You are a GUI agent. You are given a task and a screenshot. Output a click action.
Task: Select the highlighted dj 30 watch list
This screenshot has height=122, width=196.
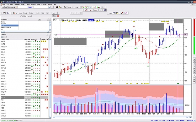[10, 26]
